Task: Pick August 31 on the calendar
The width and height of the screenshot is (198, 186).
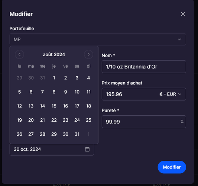Action: point(77,134)
